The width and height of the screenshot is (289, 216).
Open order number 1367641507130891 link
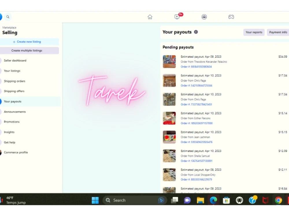point(197,161)
